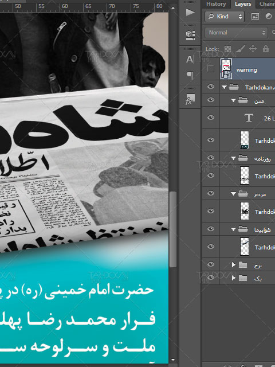Open the Actions panel play icon
The width and height of the screenshot is (275, 367).
pos(190,12)
